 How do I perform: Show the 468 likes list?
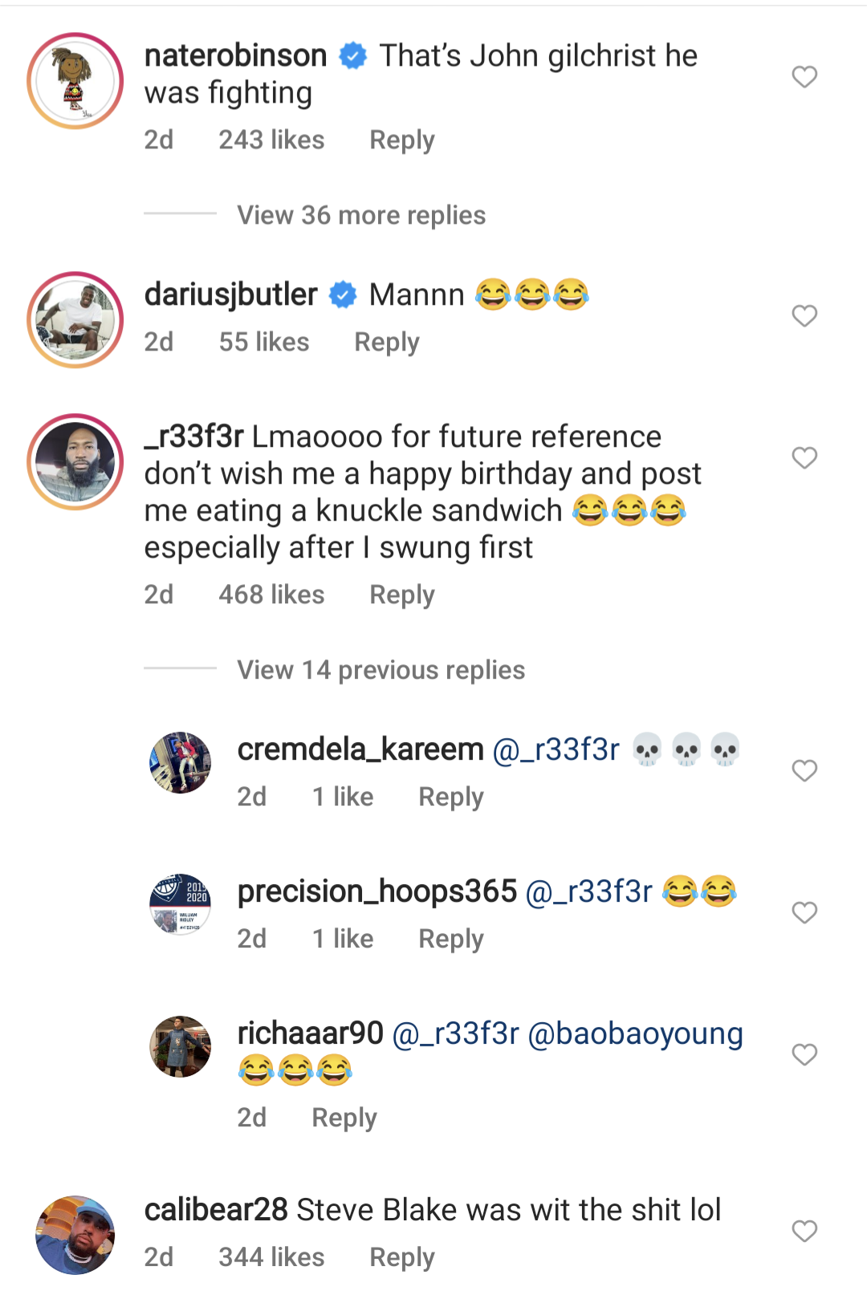pos(271,595)
